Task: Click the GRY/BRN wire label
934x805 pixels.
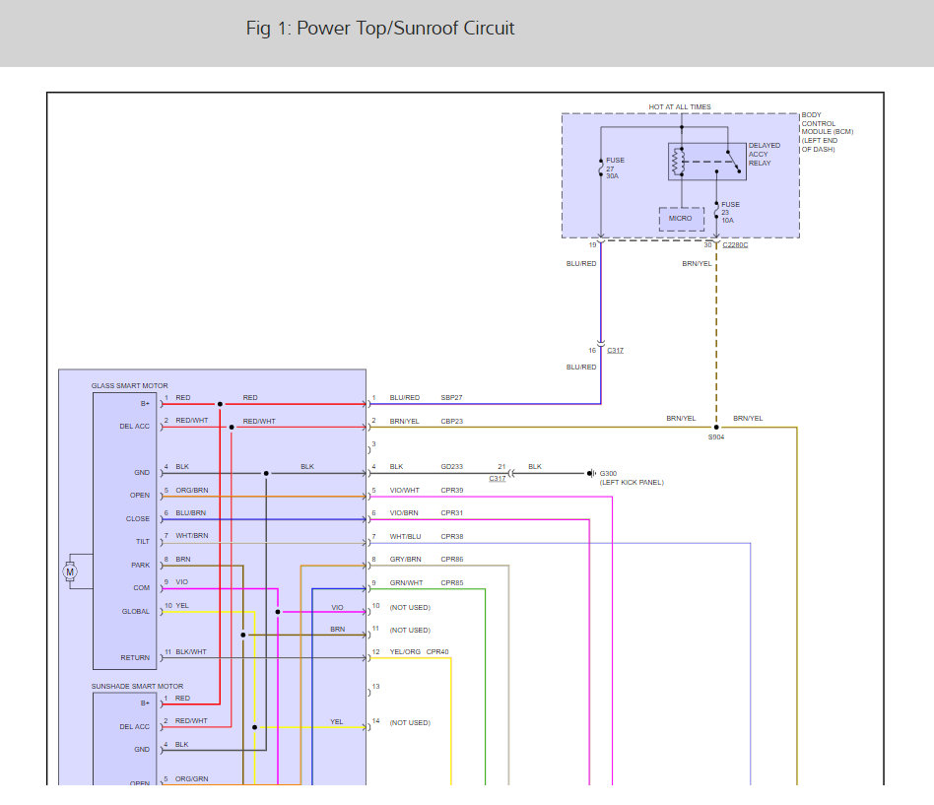Action: [x=405, y=560]
